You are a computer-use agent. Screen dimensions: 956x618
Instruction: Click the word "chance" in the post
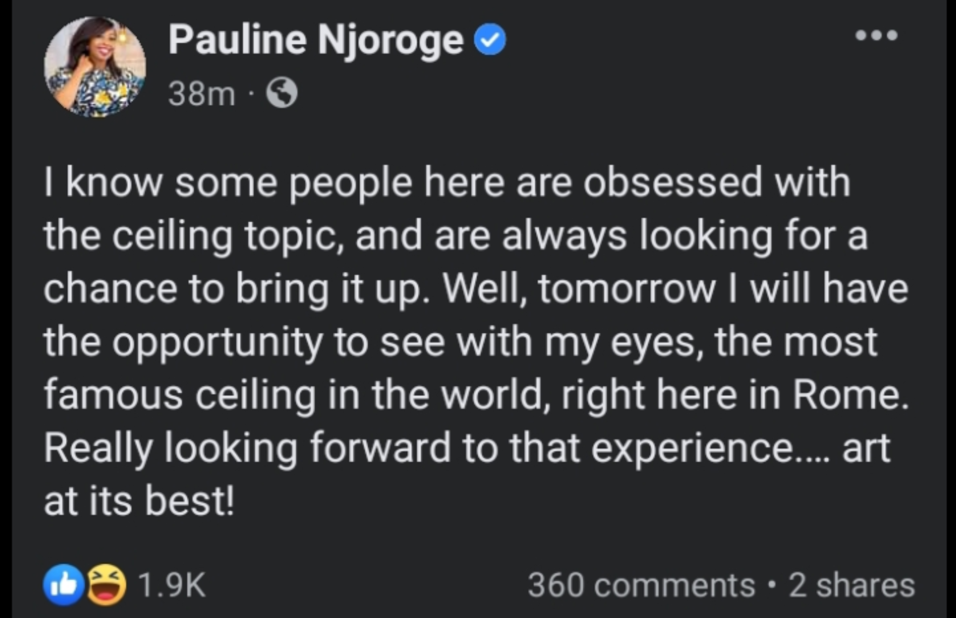[111, 289]
